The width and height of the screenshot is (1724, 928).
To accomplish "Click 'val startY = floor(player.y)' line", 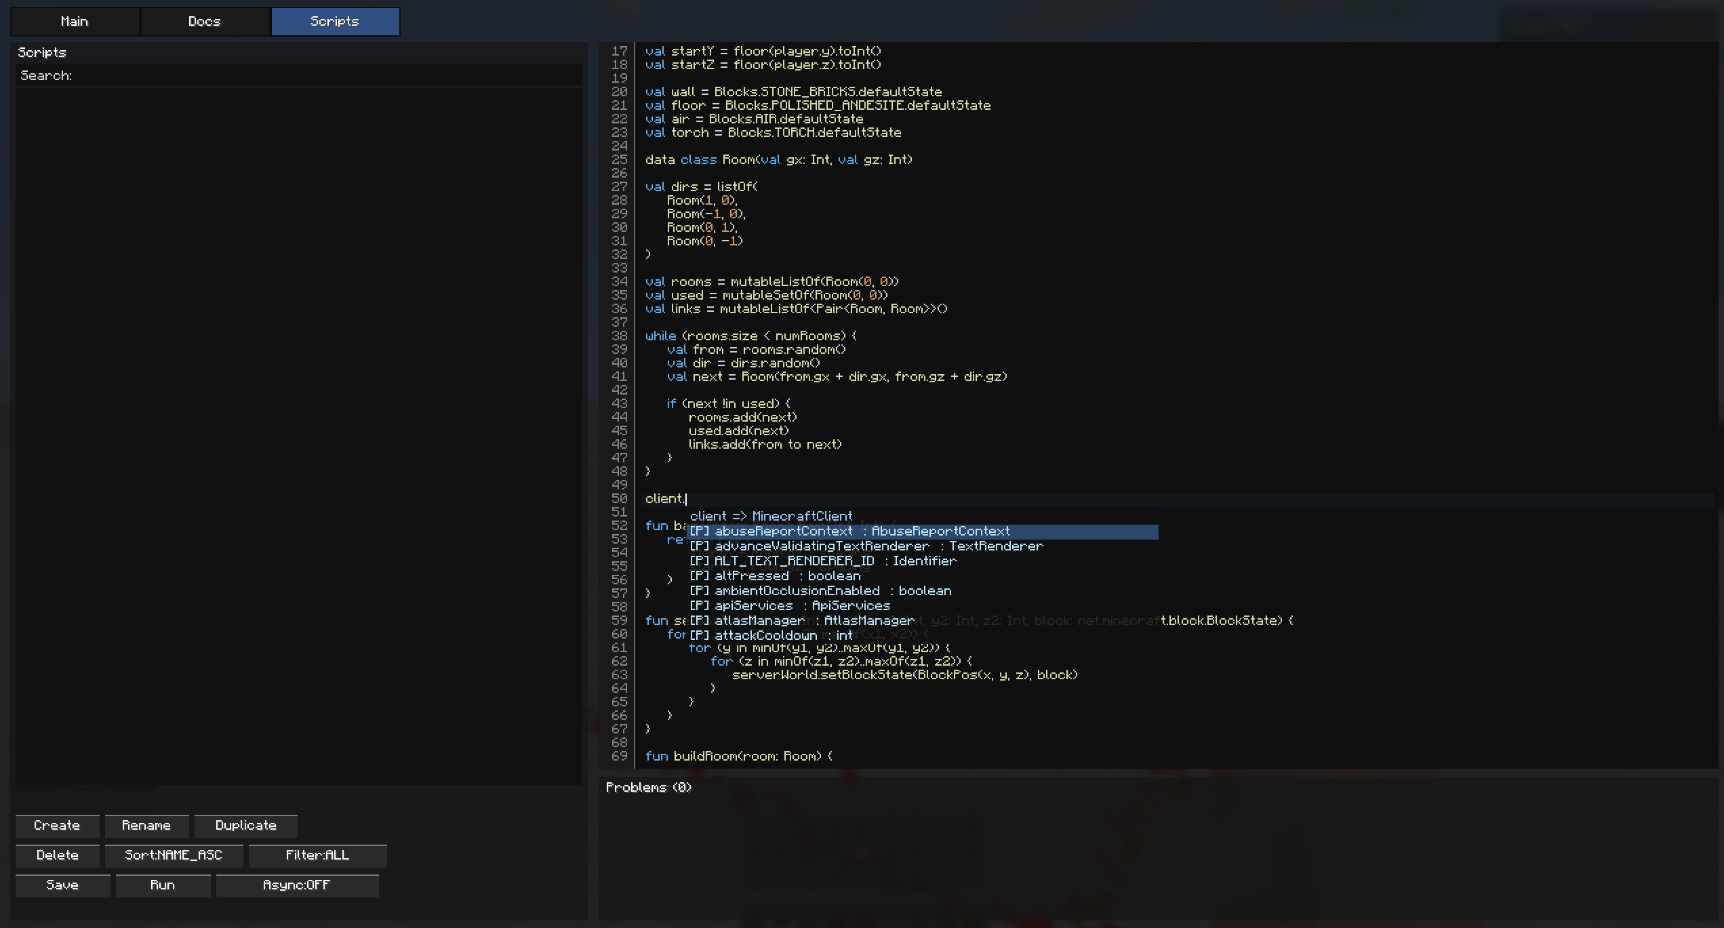I will coord(763,52).
